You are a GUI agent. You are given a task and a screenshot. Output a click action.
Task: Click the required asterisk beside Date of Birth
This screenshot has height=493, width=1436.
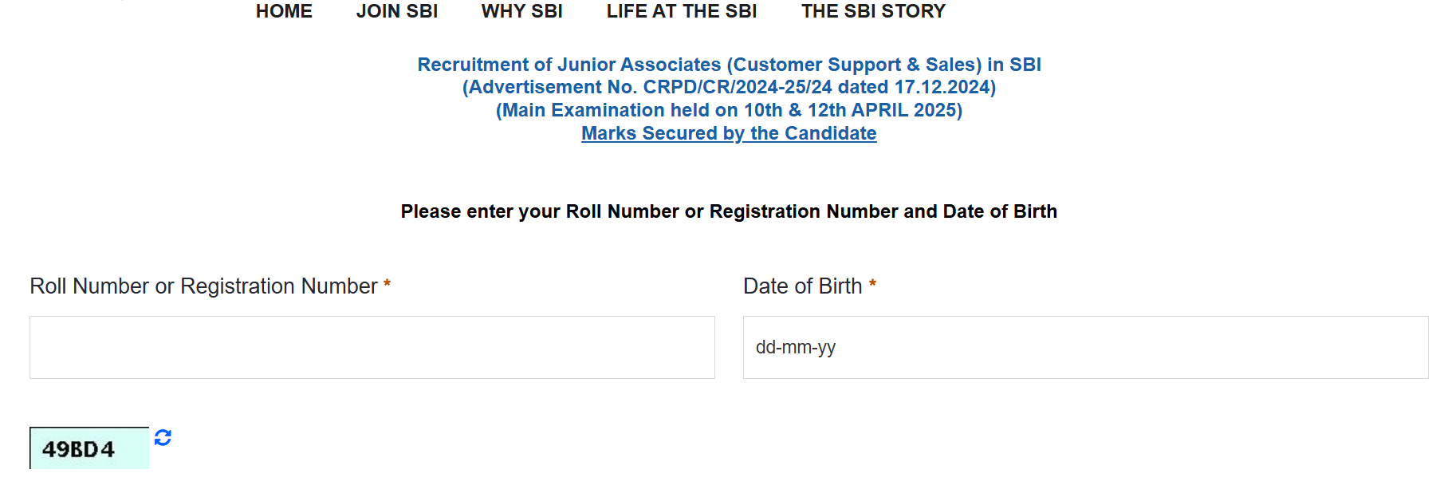point(872,283)
